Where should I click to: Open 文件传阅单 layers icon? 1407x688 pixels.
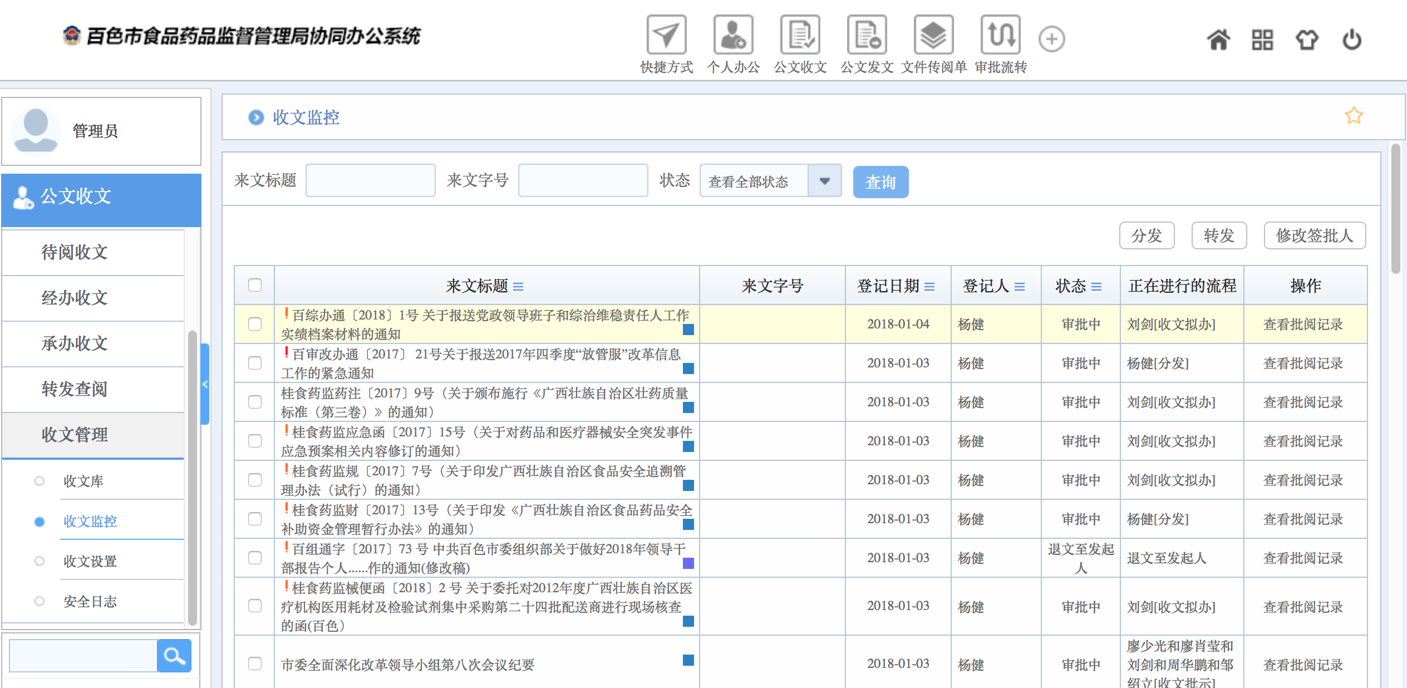[x=933, y=36]
